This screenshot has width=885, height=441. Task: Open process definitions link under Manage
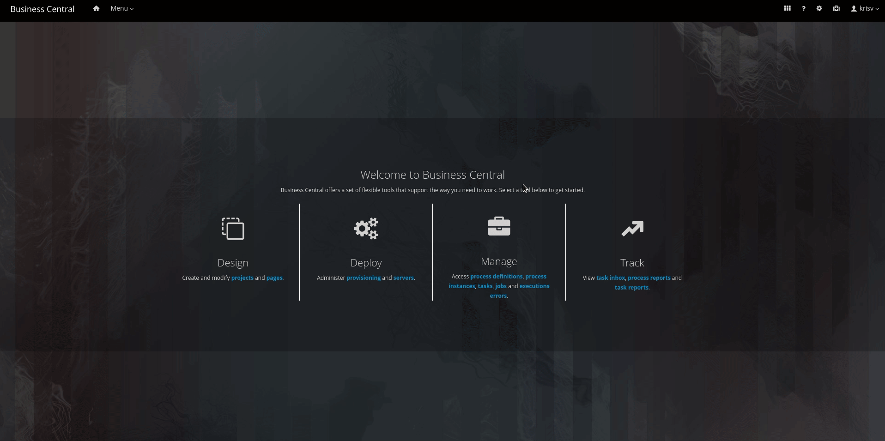coord(496,277)
